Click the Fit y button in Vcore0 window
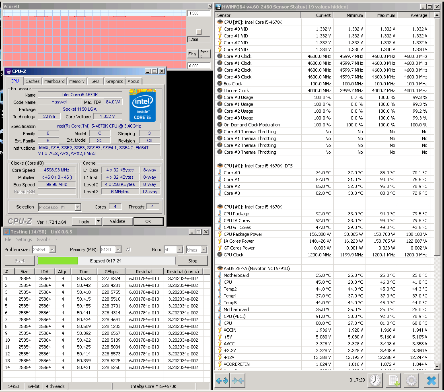 192,54
